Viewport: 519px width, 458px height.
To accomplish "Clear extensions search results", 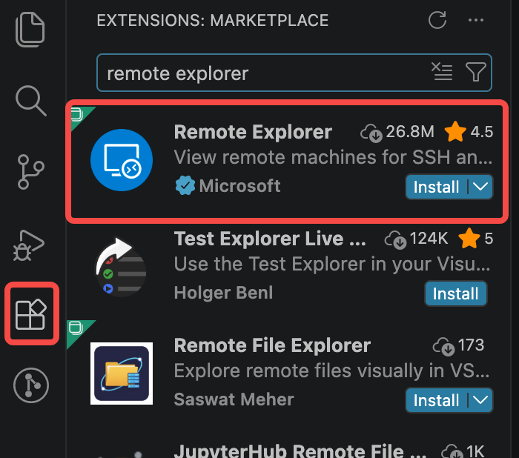I will [x=442, y=71].
